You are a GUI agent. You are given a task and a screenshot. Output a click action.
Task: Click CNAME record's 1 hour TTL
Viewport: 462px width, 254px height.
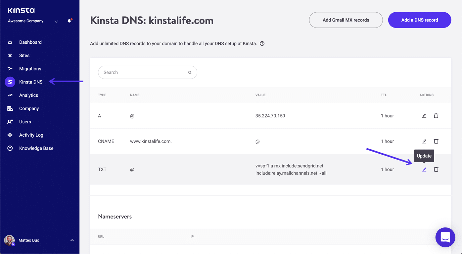point(387,141)
